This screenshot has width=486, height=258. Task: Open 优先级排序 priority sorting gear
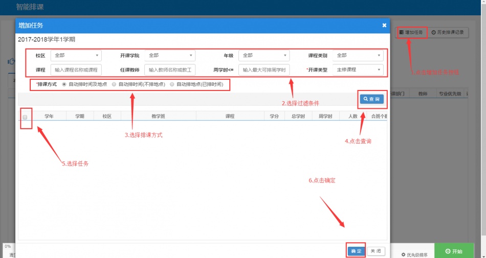click(414, 254)
